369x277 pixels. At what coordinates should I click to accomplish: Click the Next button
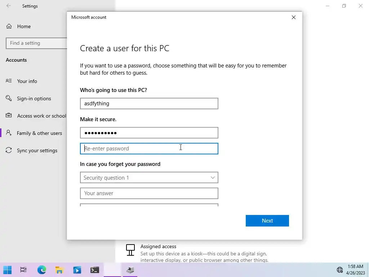click(x=267, y=221)
